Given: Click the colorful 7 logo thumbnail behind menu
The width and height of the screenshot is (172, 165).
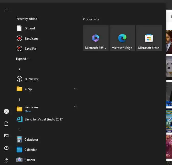Looking at the screenshot, I should [169, 120].
